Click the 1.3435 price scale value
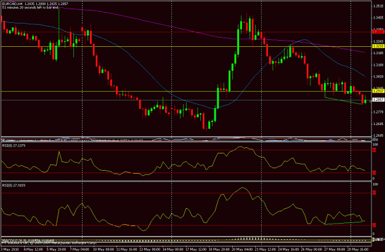 point(378,18)
